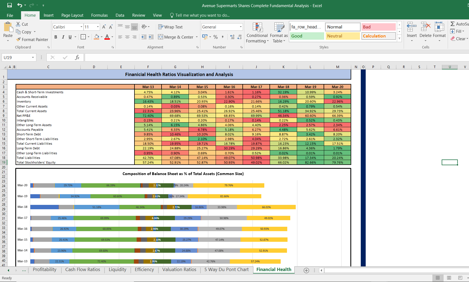Toggle Wrap Text for the cell
This screenshot has width=469, height=282.
pos(170,27)
